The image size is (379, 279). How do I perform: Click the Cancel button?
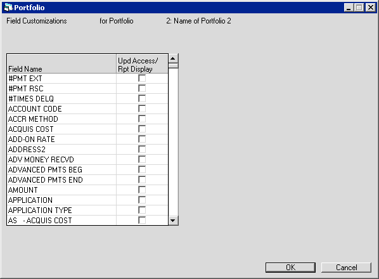pyautogui.click(x=346, y=268)
